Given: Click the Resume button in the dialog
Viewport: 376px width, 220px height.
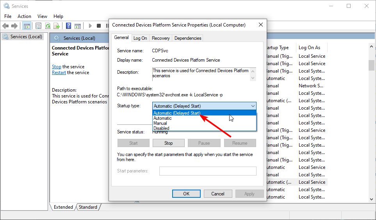Looking at the screenshot, I should tap(240, 143).
